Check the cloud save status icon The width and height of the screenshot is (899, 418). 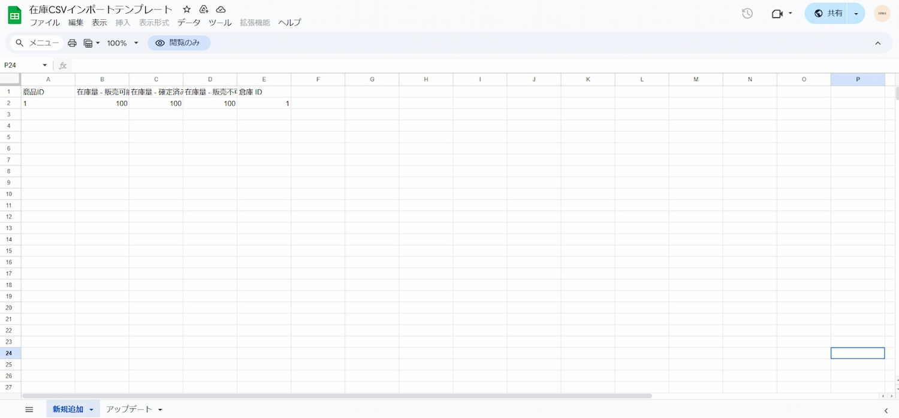[221, 10]
